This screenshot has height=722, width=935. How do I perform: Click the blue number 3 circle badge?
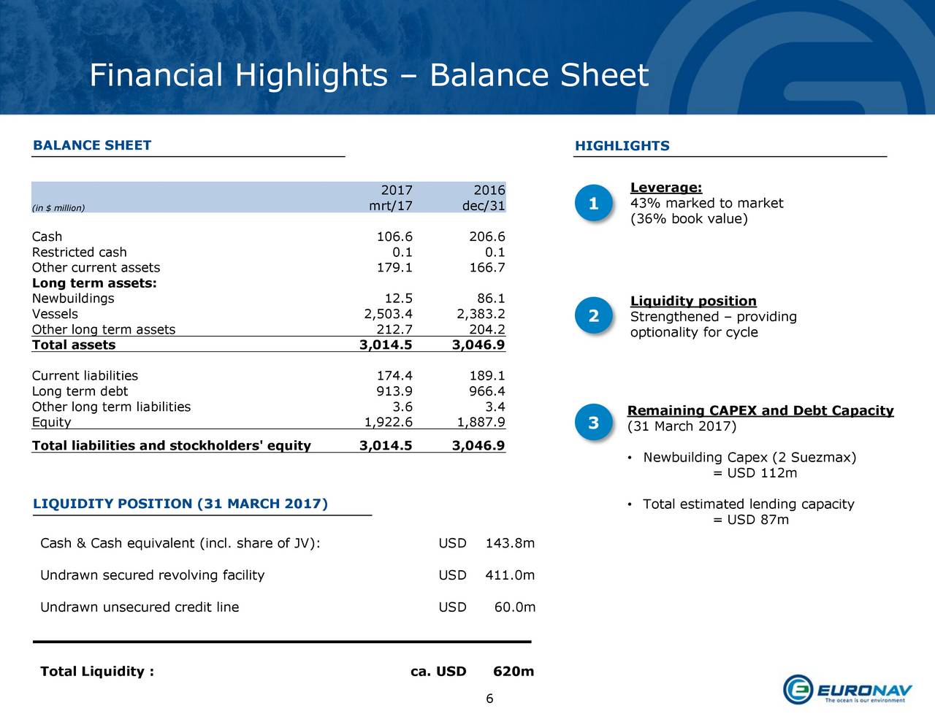tap(593, 423)
